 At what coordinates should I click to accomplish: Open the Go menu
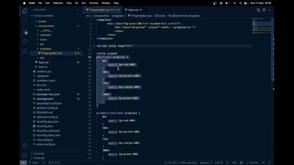77,3
